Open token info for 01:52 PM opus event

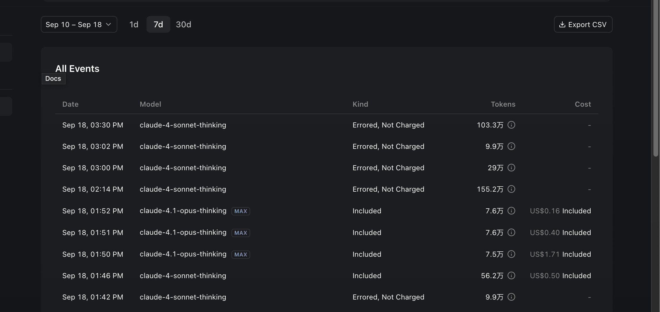pyautogui.click(x=511, y=211)
